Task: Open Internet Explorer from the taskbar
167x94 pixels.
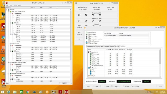Action: tap(9, 92)
